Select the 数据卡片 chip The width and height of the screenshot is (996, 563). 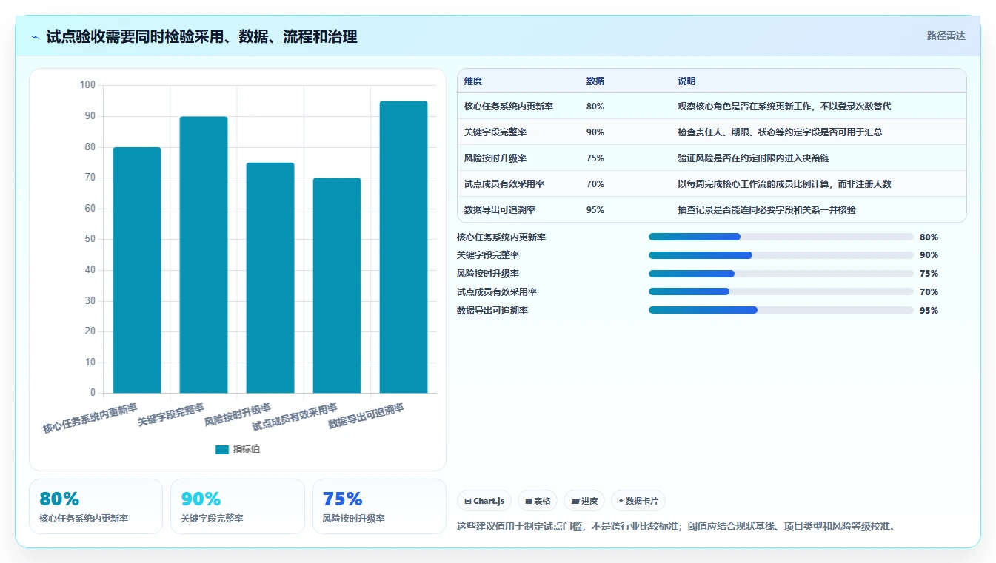click(x=638, y=501)
